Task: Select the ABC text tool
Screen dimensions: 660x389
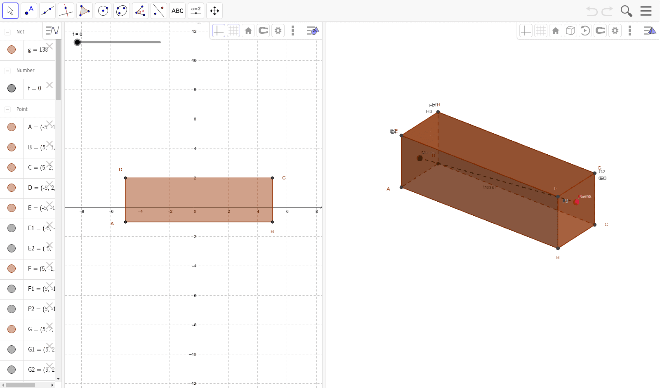Action: (x=177, y=11)
